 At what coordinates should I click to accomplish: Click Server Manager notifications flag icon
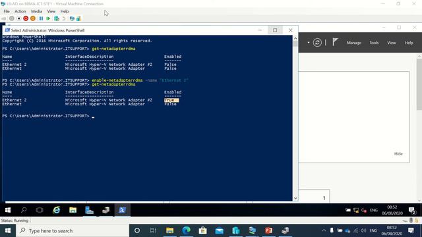pyautogui.click(x=335, y=42)
